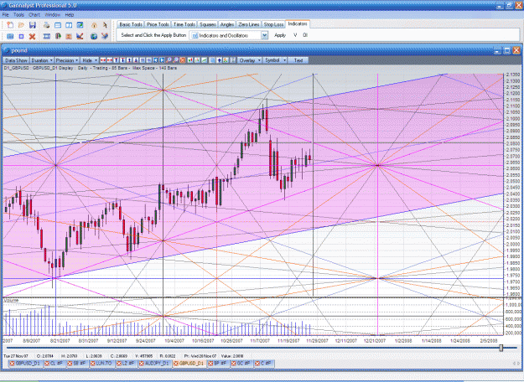
Task: Click the chart time slider handle
Action: (x=501, y=348)
